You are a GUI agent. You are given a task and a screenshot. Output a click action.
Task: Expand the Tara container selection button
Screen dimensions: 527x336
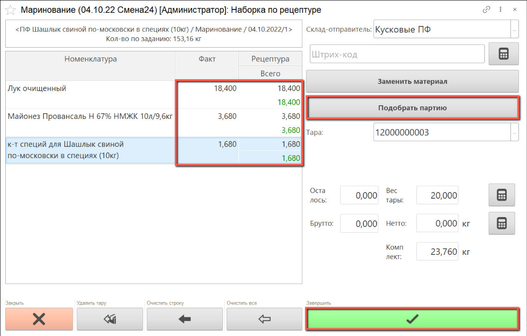click(x=514, y=133)
